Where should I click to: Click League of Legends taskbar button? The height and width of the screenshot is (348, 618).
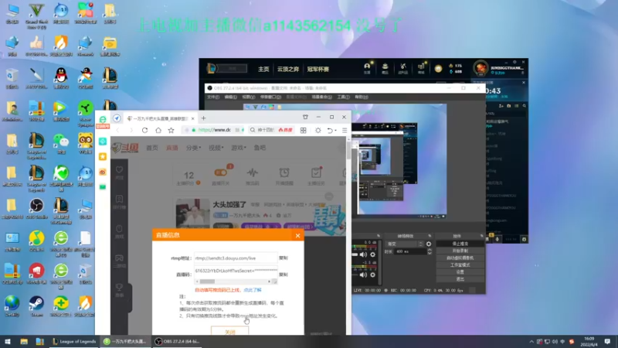pos(74,342)
